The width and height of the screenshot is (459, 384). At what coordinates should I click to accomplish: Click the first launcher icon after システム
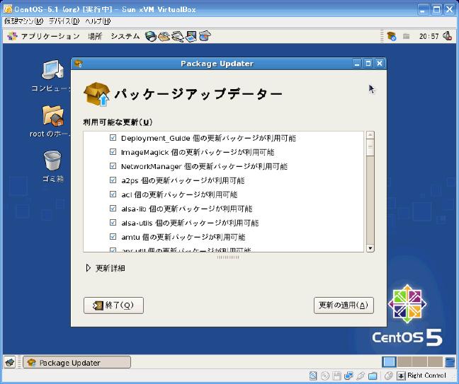tap(150, 36)
